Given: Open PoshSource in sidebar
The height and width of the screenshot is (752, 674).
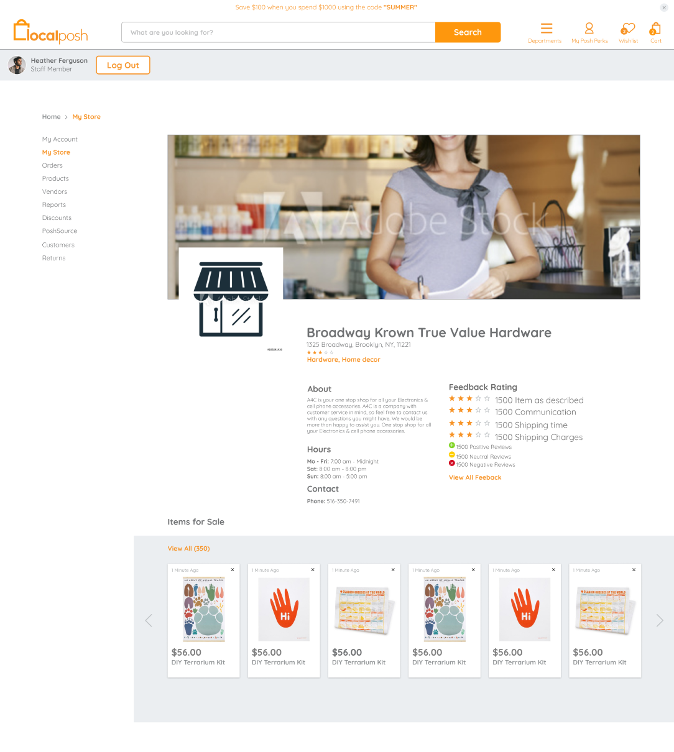Looking at the screenshot, I should click(60, 231).
